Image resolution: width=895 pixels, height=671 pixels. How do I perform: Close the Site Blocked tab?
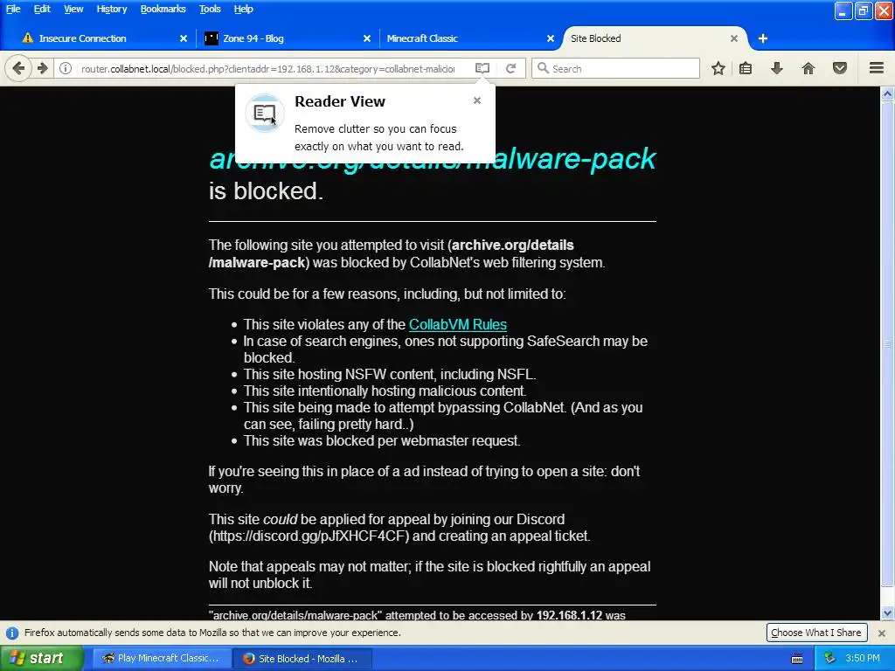click(x=734, y=38)
